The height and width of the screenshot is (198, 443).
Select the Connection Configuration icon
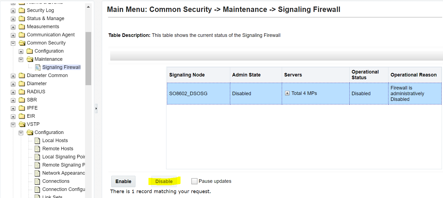coord(37,189)
